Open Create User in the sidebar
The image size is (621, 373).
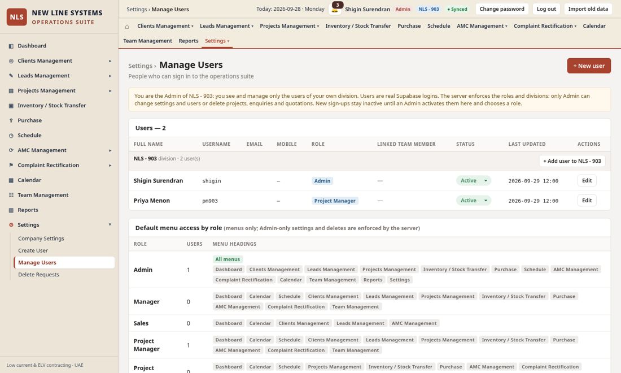(x=33, y=250)
